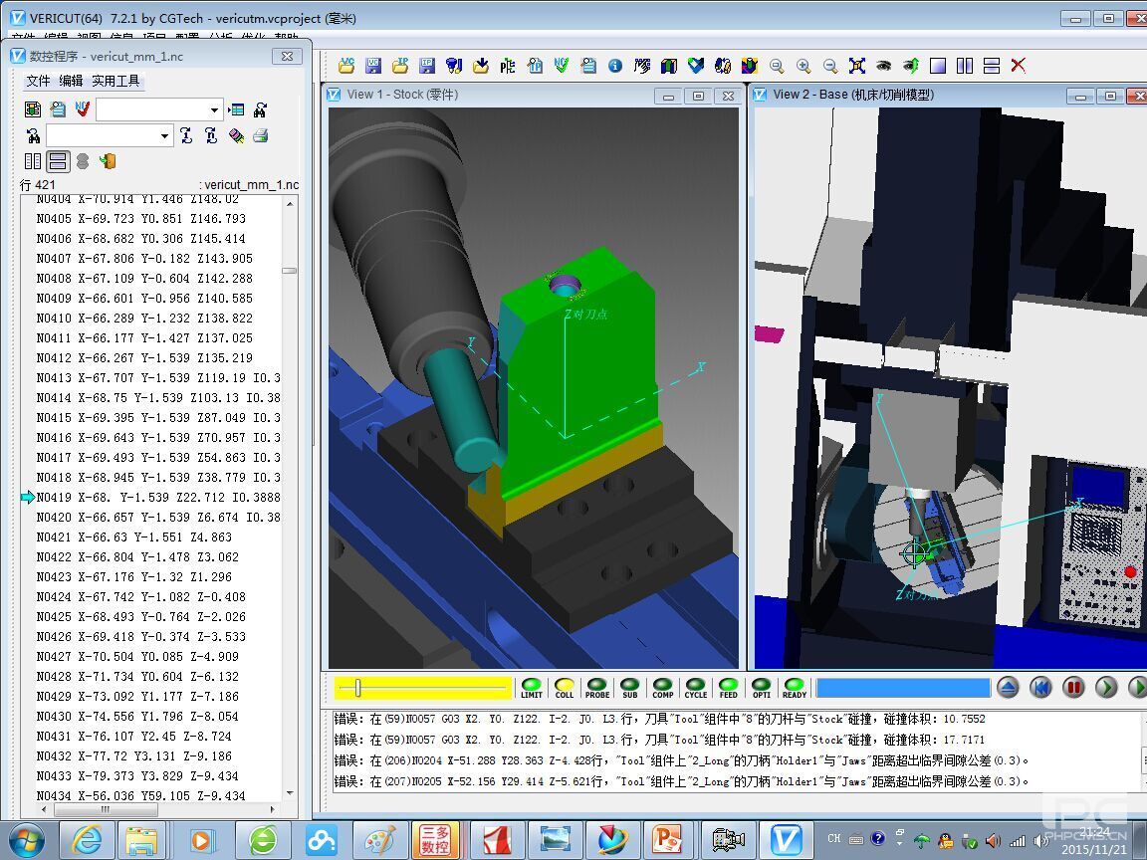Toggle vertical split view in NC program panel

[x=33, y=161]
